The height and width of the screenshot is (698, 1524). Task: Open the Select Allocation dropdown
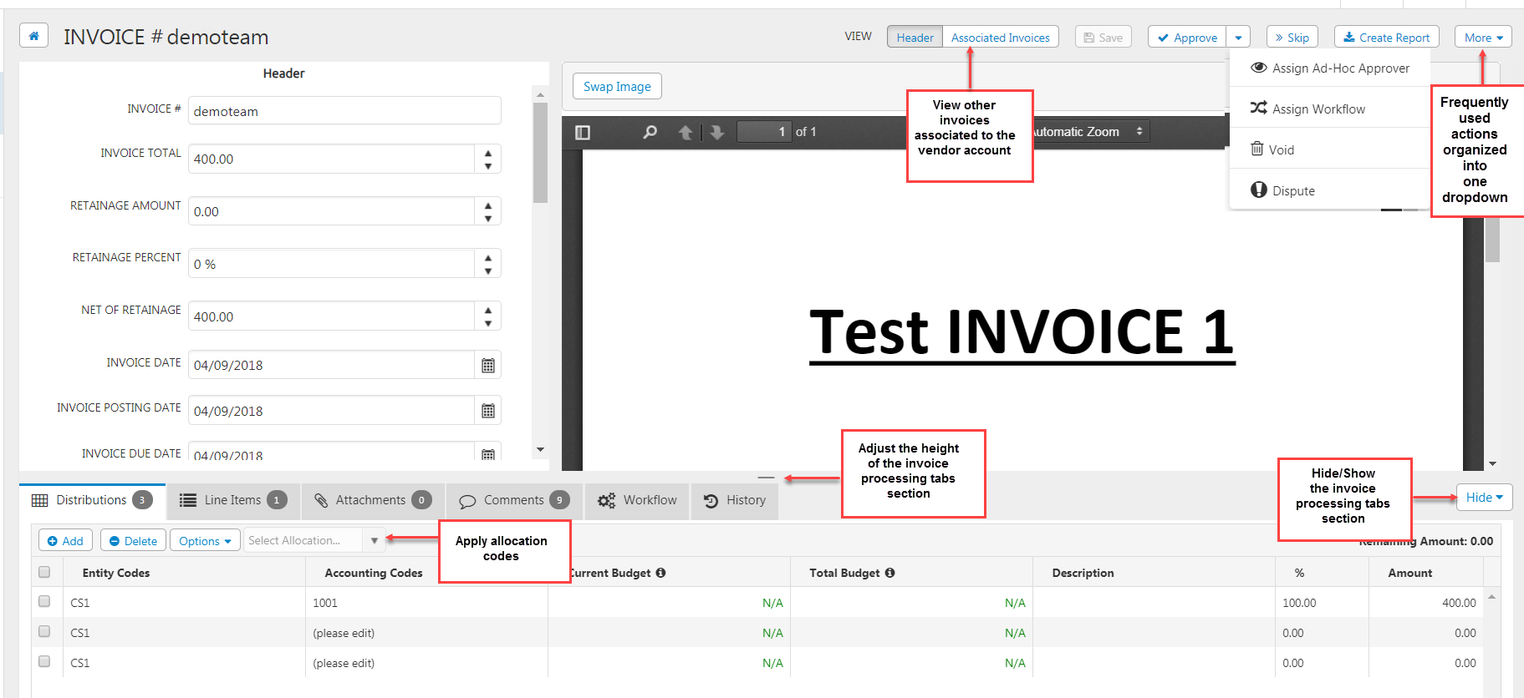click(374, 540)
